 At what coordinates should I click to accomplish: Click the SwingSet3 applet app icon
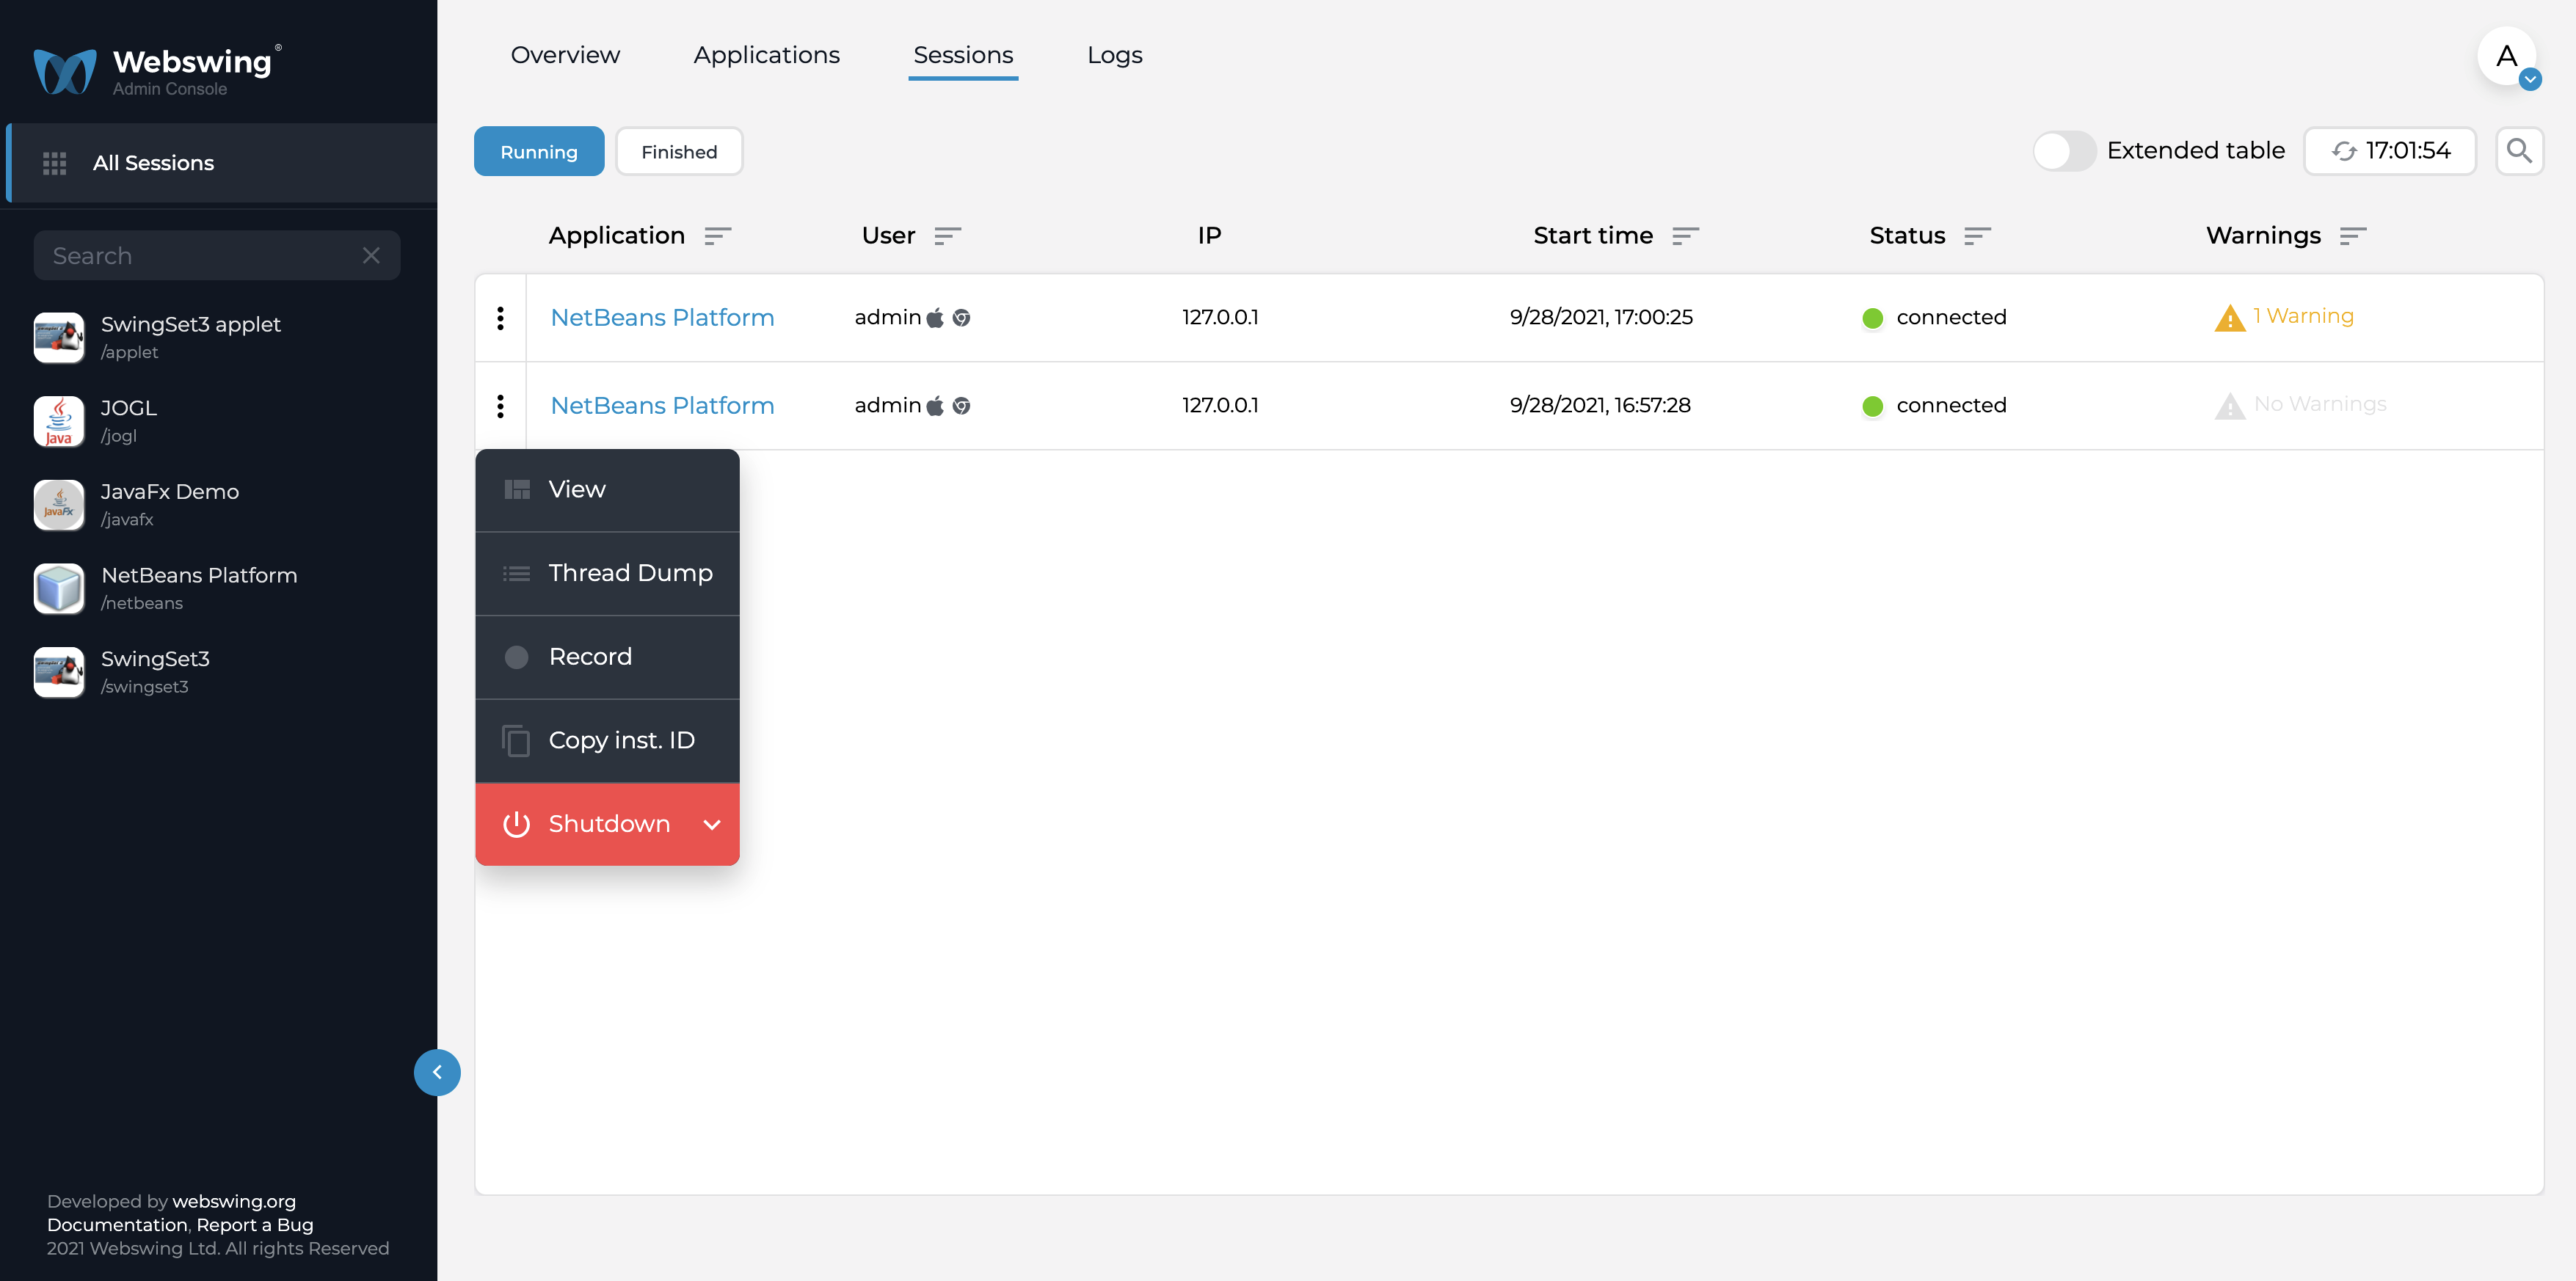click(x=59, y=337)
